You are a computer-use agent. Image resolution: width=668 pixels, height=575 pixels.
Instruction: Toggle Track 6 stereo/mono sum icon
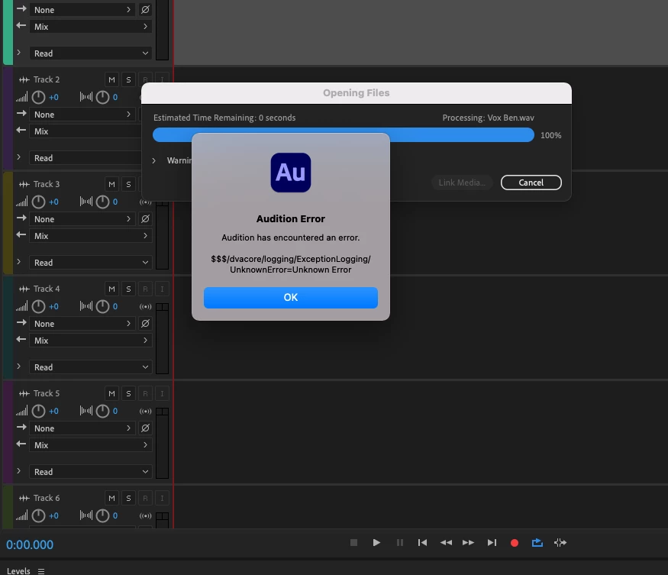[145, 515]
